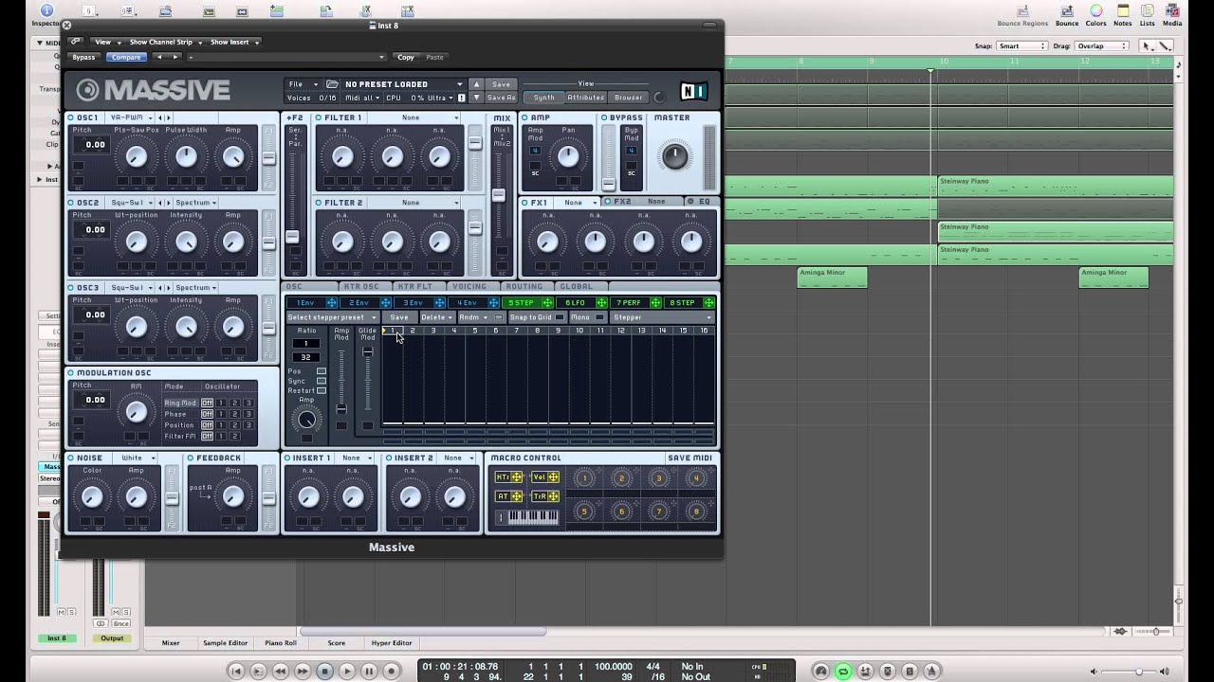Click the Stop button in the transport
This screenshot has height=682, width=1214.
tap(324, 671)
